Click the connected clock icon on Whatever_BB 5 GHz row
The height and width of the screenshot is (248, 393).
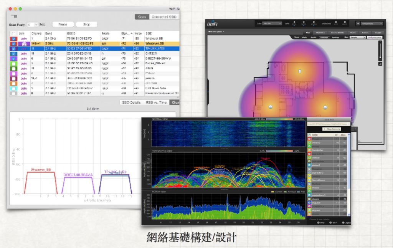point(24,44)
